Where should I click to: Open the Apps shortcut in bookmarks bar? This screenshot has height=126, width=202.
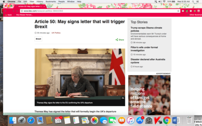[x=8, y=15]
